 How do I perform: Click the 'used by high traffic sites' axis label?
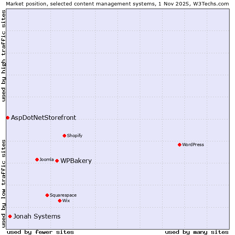pos(4,56)
